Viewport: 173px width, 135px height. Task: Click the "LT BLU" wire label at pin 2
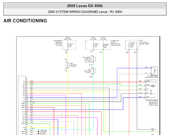click(32, 128)
